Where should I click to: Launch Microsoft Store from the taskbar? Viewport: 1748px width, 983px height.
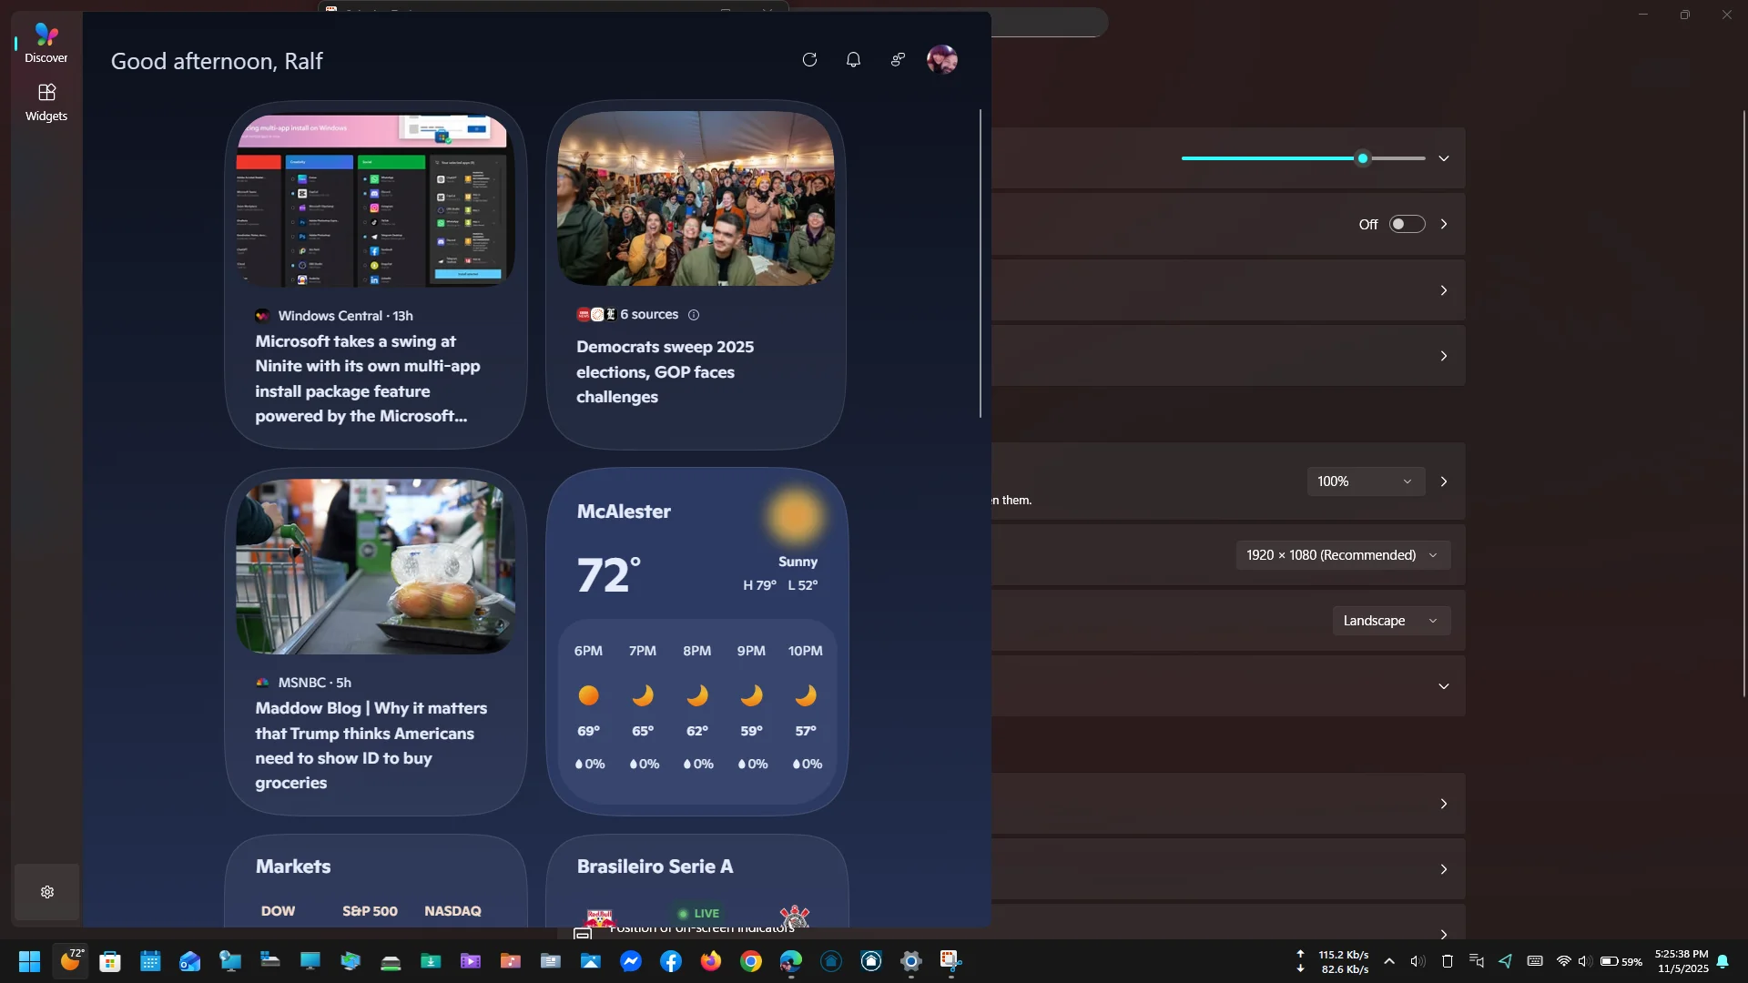[110, 961]
